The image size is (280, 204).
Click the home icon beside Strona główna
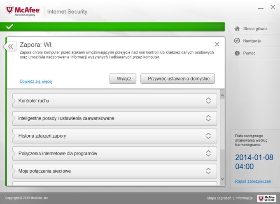(237, 28)
